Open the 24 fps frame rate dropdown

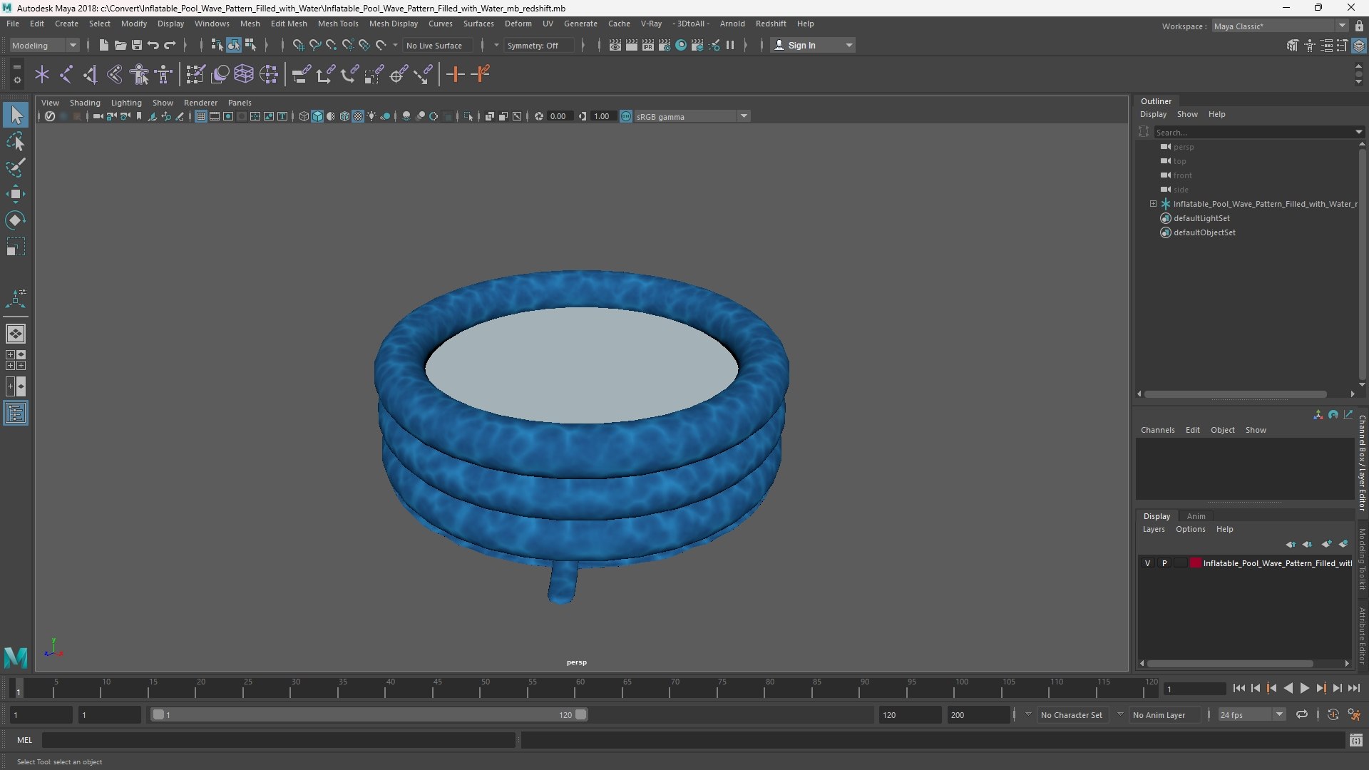(x=1251, y=714)
